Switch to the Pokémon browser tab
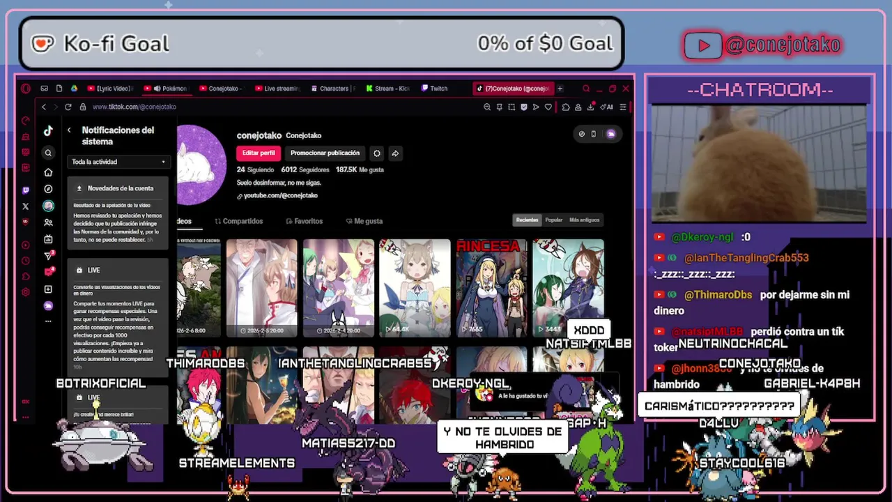Image resolution: width=892 pixels, height=502 pixels. pyautogui.click(x=166, y=89)
